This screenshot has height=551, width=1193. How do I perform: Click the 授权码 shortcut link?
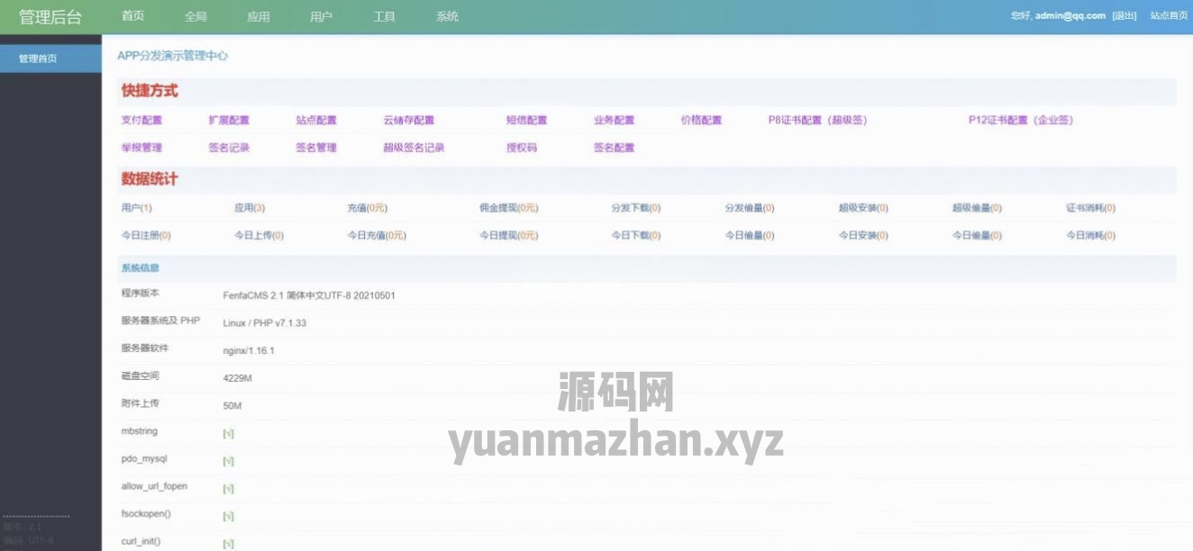click(x=522, y=148)
